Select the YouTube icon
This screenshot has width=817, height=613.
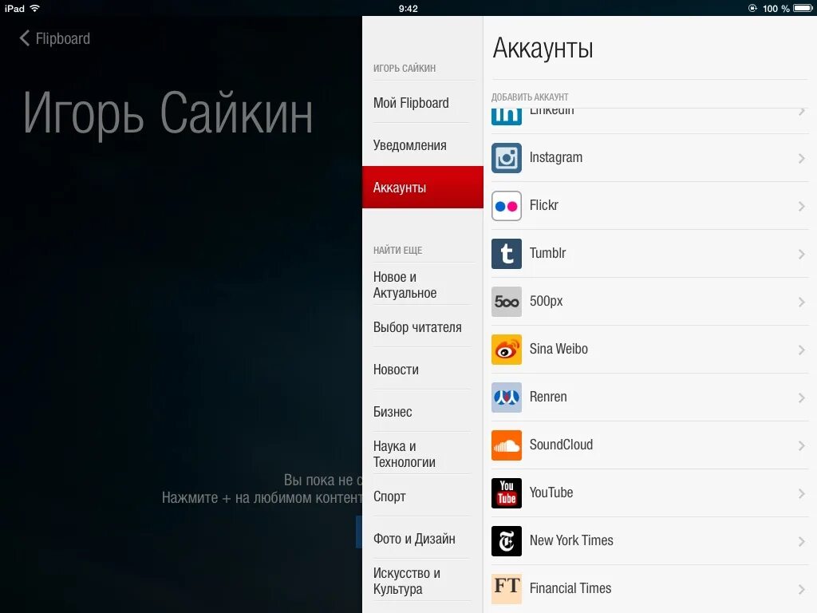(x=506, y=492)
